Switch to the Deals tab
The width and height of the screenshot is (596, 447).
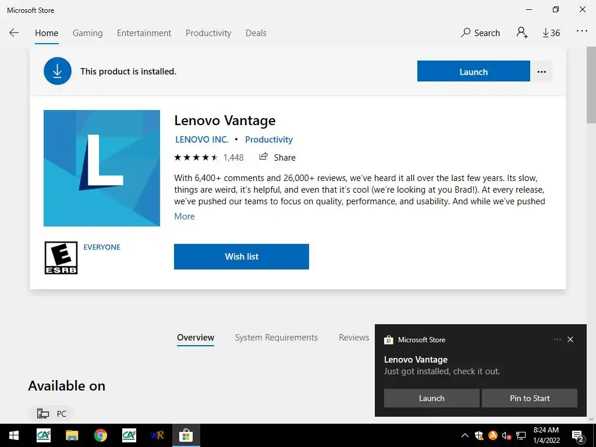256,33
